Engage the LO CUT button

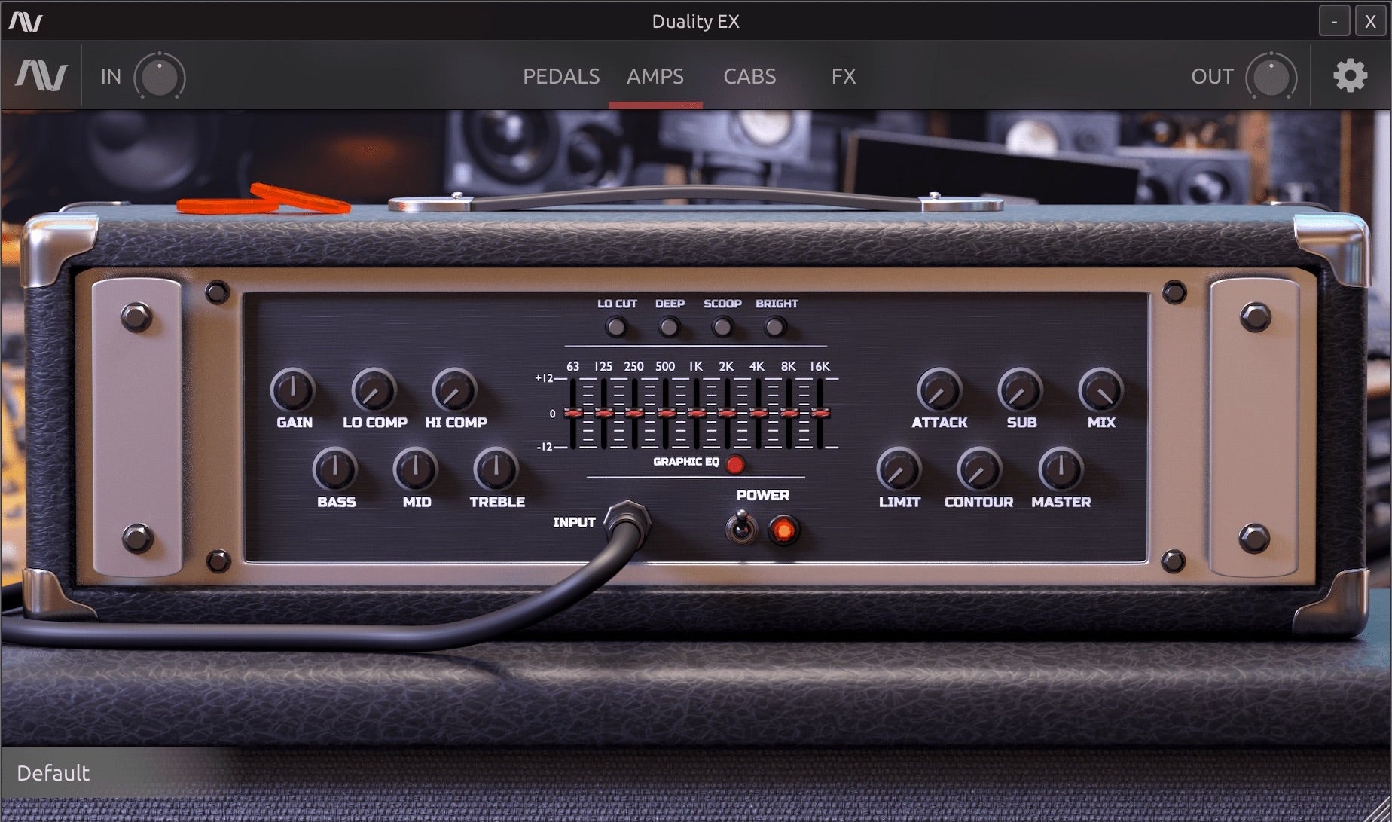click(x=616, y=328)
